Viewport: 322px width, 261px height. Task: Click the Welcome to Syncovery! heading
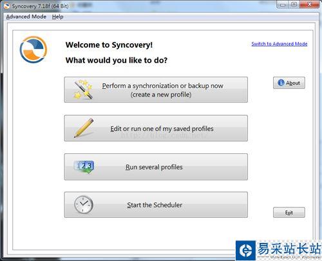109,45
